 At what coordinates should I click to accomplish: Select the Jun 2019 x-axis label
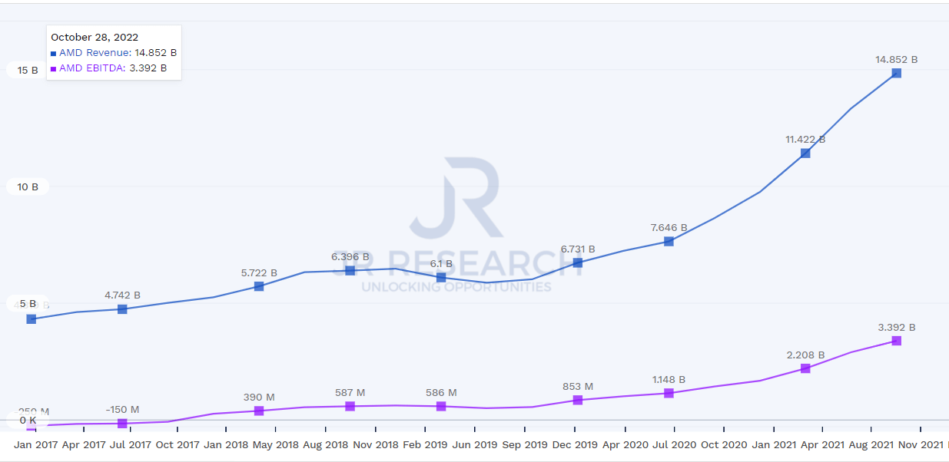pyautogui.click(x=475, y=444)
